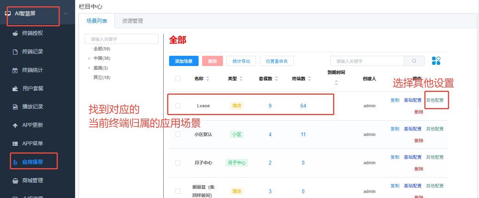479x198 pixels.
Task: Focus the tree keyword search field
Action: pos(122,39)
